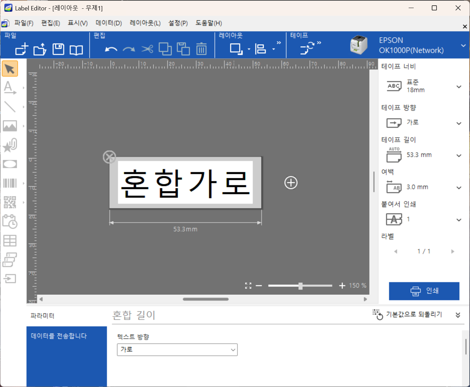This screenshot has width=470, height=387.
Task: Click the EPSON printer image icon
Action: click(359, 45)
